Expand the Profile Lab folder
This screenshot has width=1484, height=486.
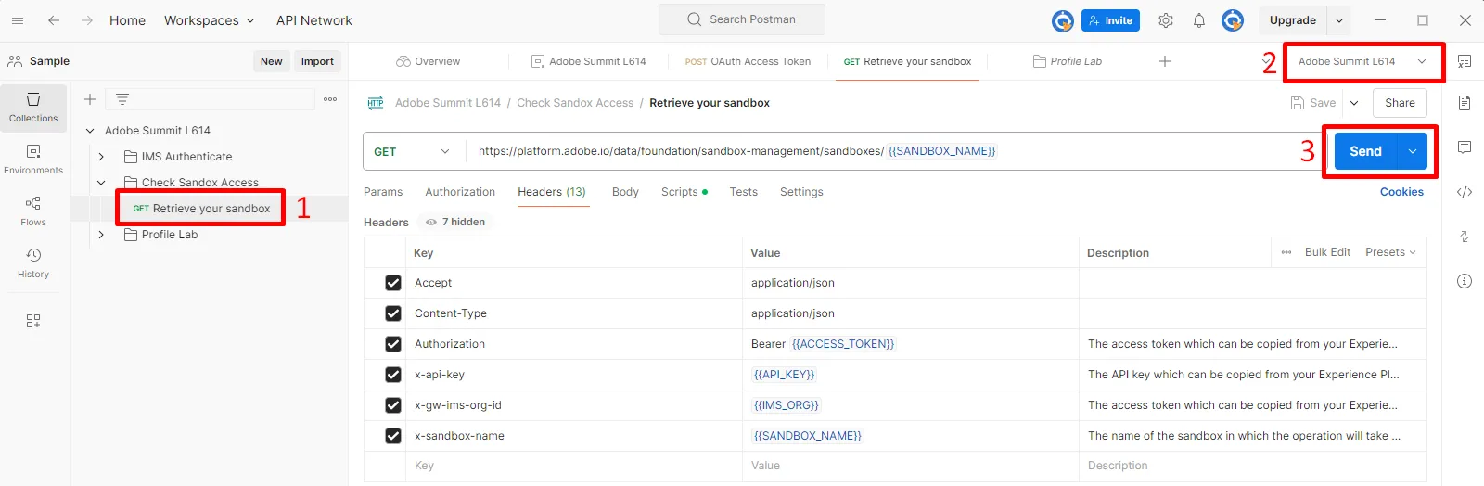101,235
